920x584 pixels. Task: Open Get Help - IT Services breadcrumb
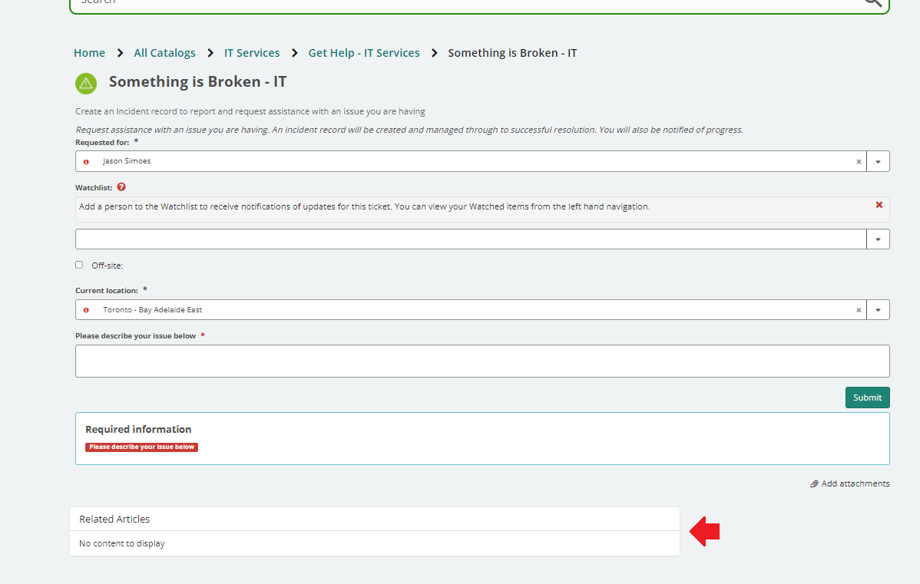(x=363, y=52)
